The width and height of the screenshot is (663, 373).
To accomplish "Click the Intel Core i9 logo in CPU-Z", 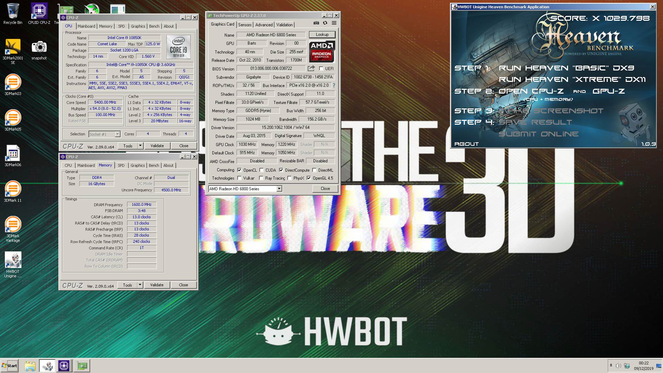I will (x=178, y=47).
